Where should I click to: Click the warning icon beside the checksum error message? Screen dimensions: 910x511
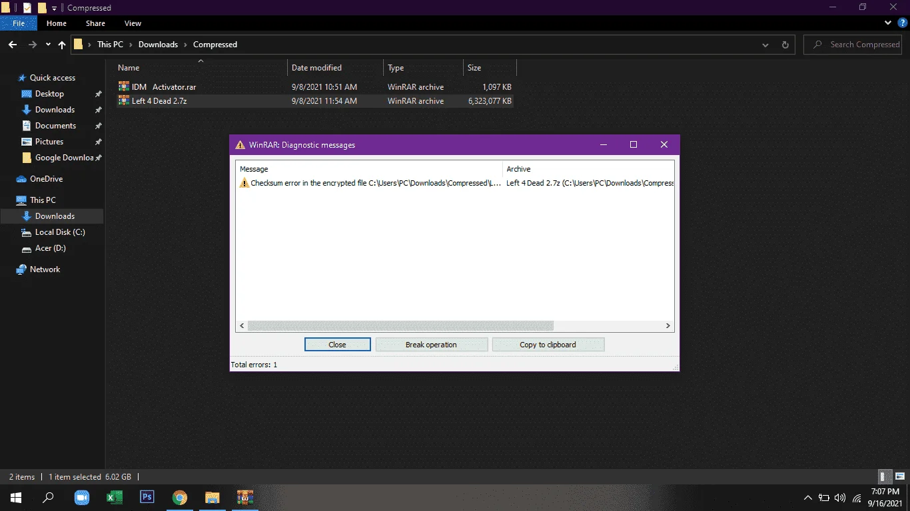[244, 183]
